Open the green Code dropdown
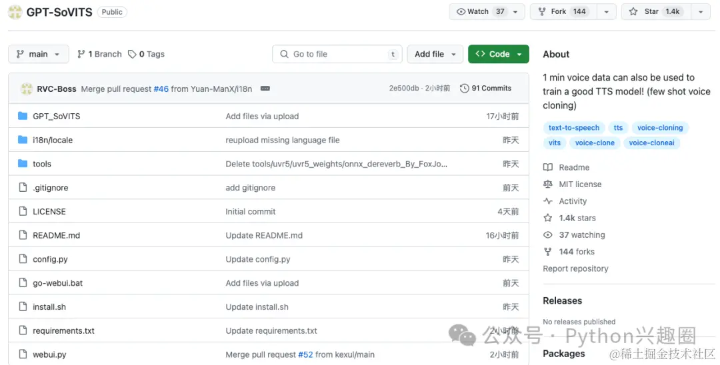Viewport: 720px width, 365px height. tap(499, 54)
